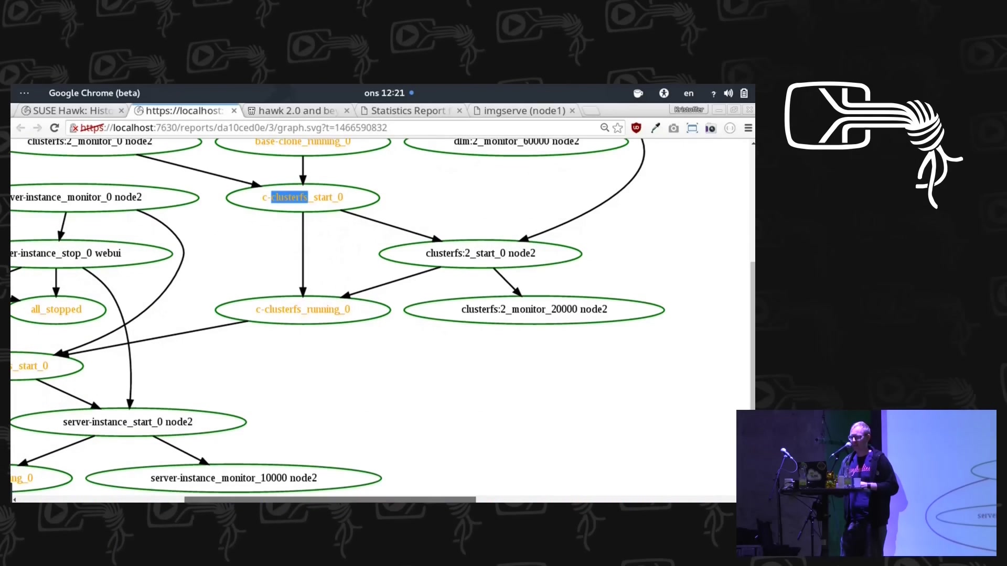The height and width of the screenshot is (566, 1007).
Task: Close the hawk 2.0 tab
Action: [x=347, y=111]
